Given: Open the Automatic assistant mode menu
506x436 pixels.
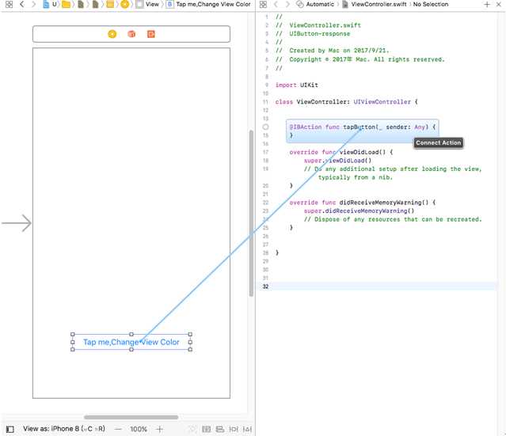Looking at the screenshot, I should coord(315,5).
